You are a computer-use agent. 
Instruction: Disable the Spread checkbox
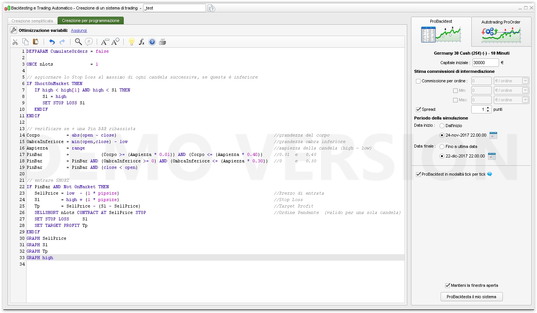(418, 110)
